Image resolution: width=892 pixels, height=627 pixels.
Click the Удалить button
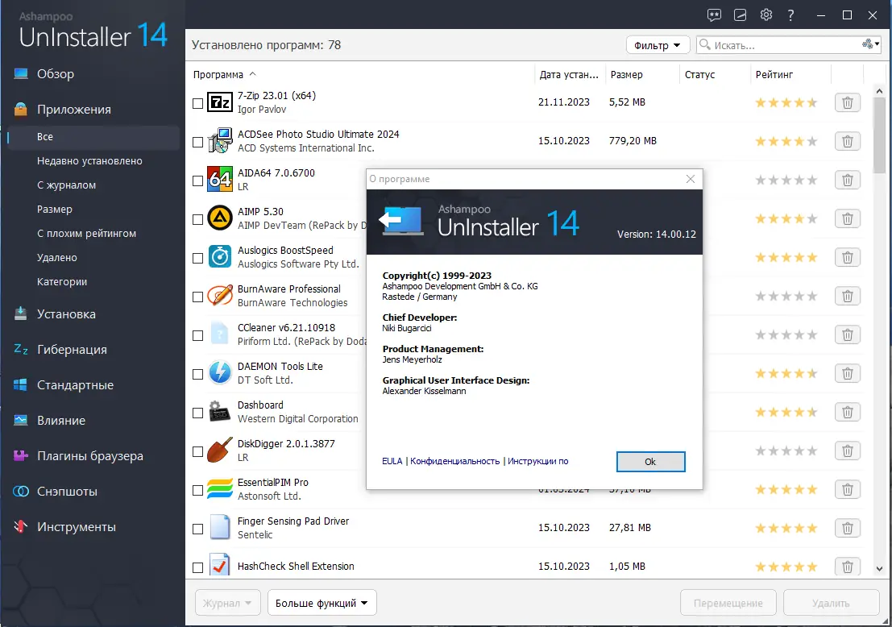tap(831, 603)
